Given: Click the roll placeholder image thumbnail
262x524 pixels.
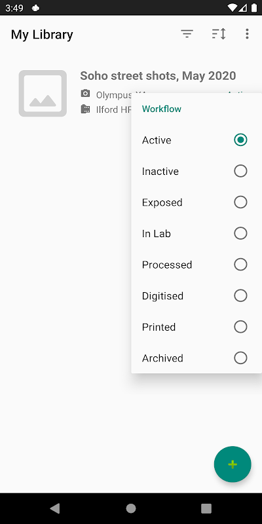Looking at the screenshot, I should click(x=43, y=93).
